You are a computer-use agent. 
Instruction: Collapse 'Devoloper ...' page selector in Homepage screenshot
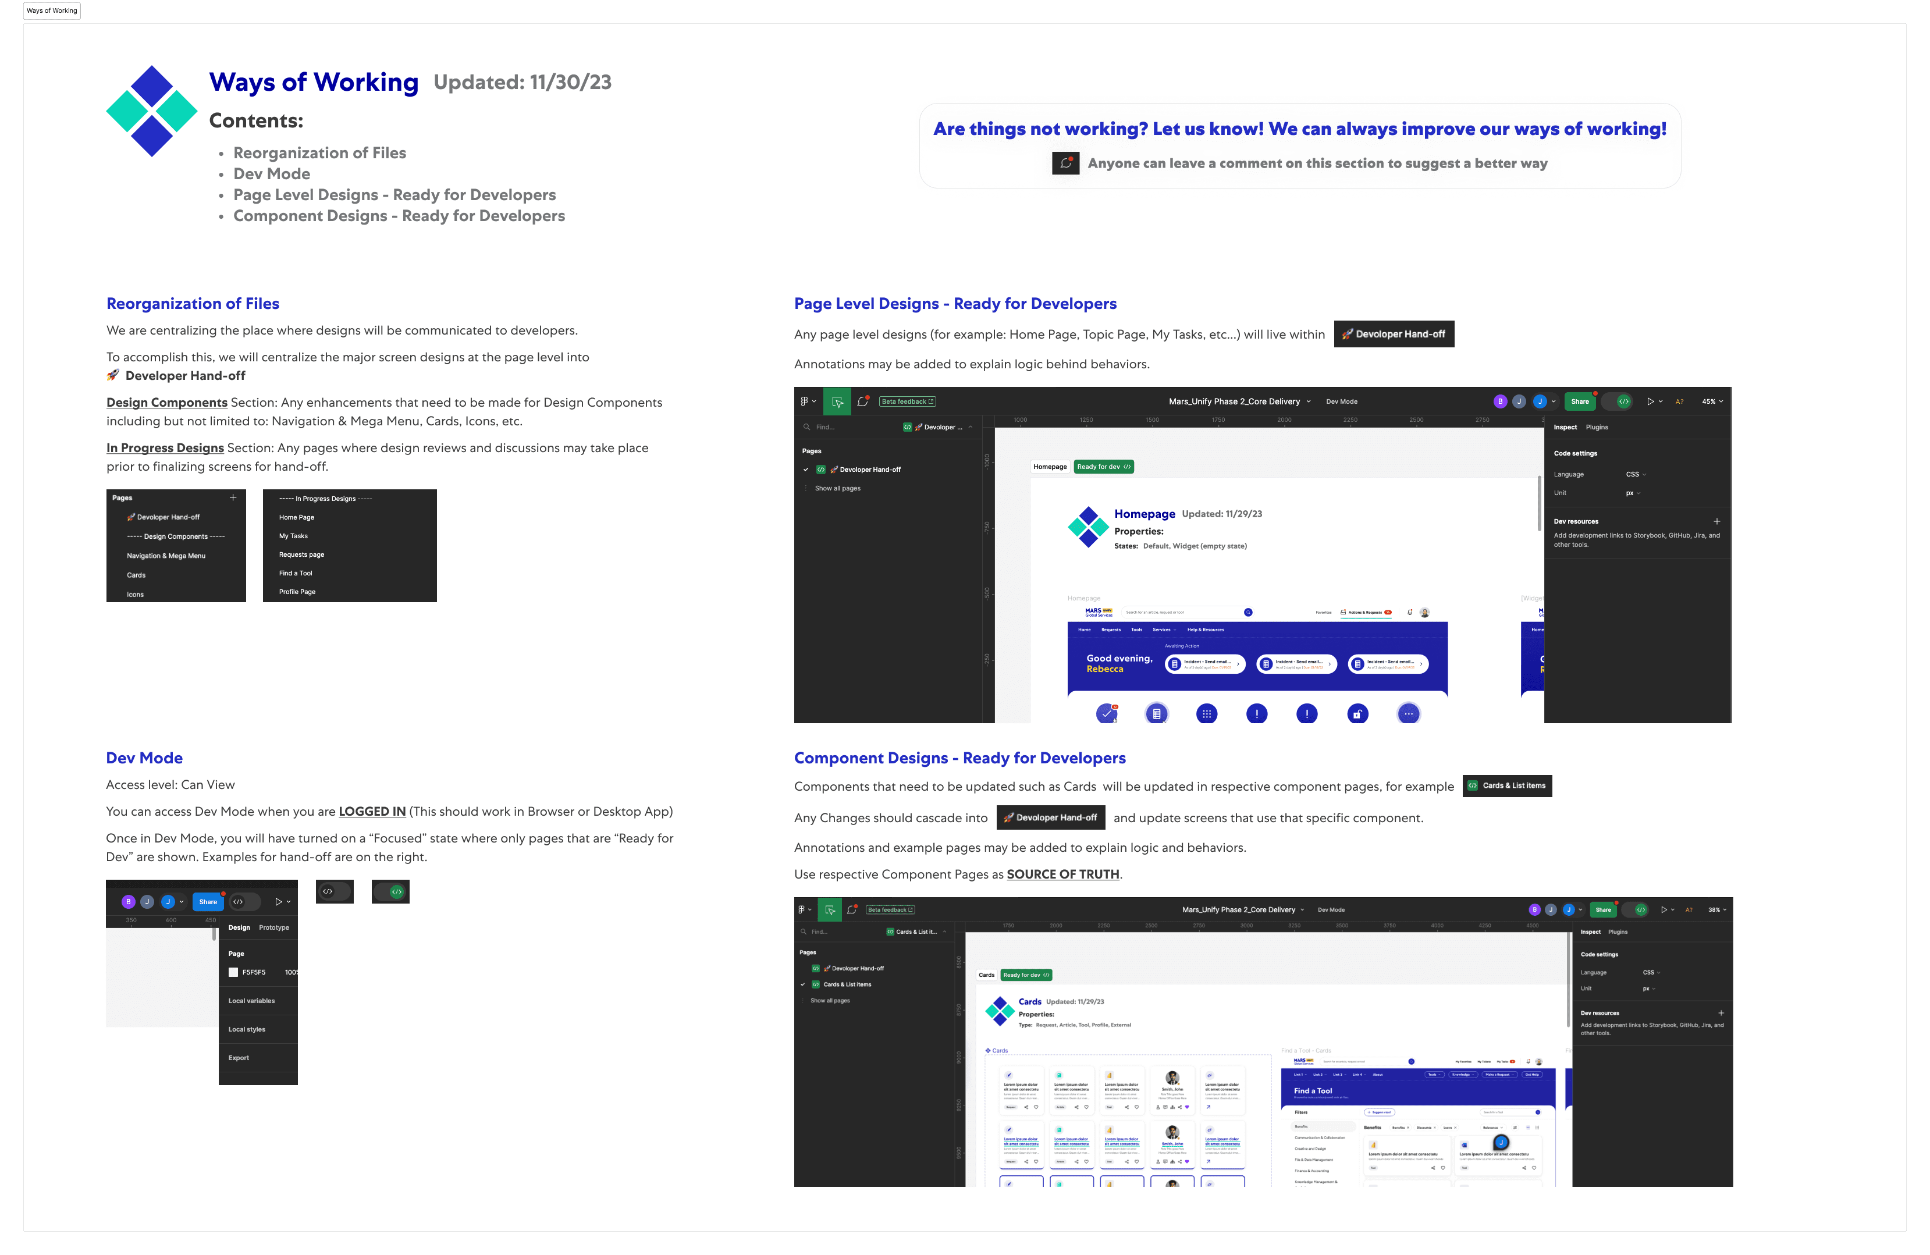[970, 427]
